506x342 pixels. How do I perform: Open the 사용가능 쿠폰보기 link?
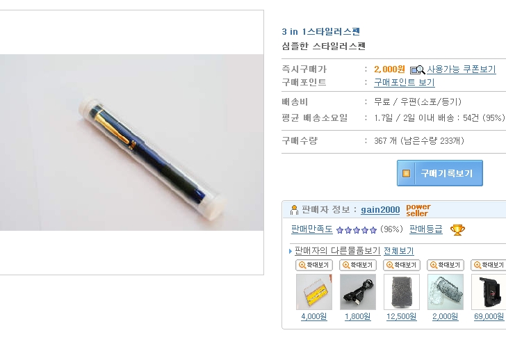click(461, 70)
